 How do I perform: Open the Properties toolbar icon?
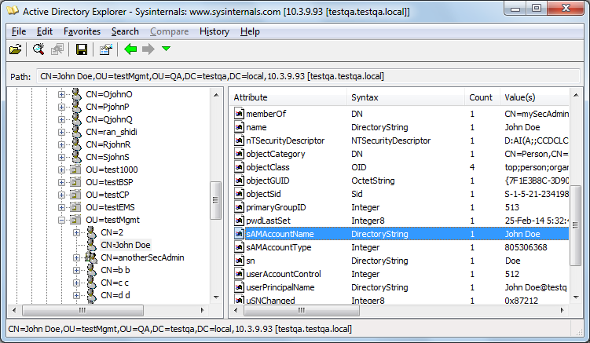[105, 50]
